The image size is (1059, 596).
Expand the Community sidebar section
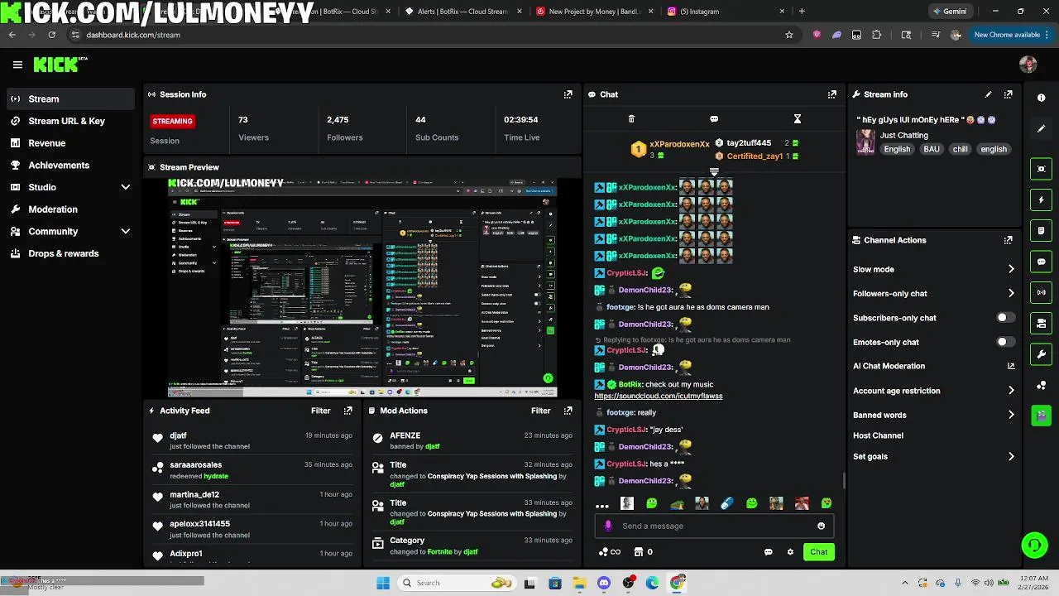pyautogui.click(x=126, y=232)
